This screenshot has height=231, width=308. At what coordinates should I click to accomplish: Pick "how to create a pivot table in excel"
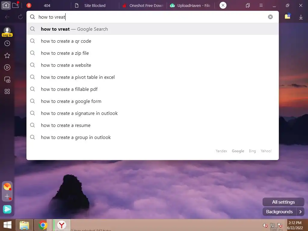(152, 77)
